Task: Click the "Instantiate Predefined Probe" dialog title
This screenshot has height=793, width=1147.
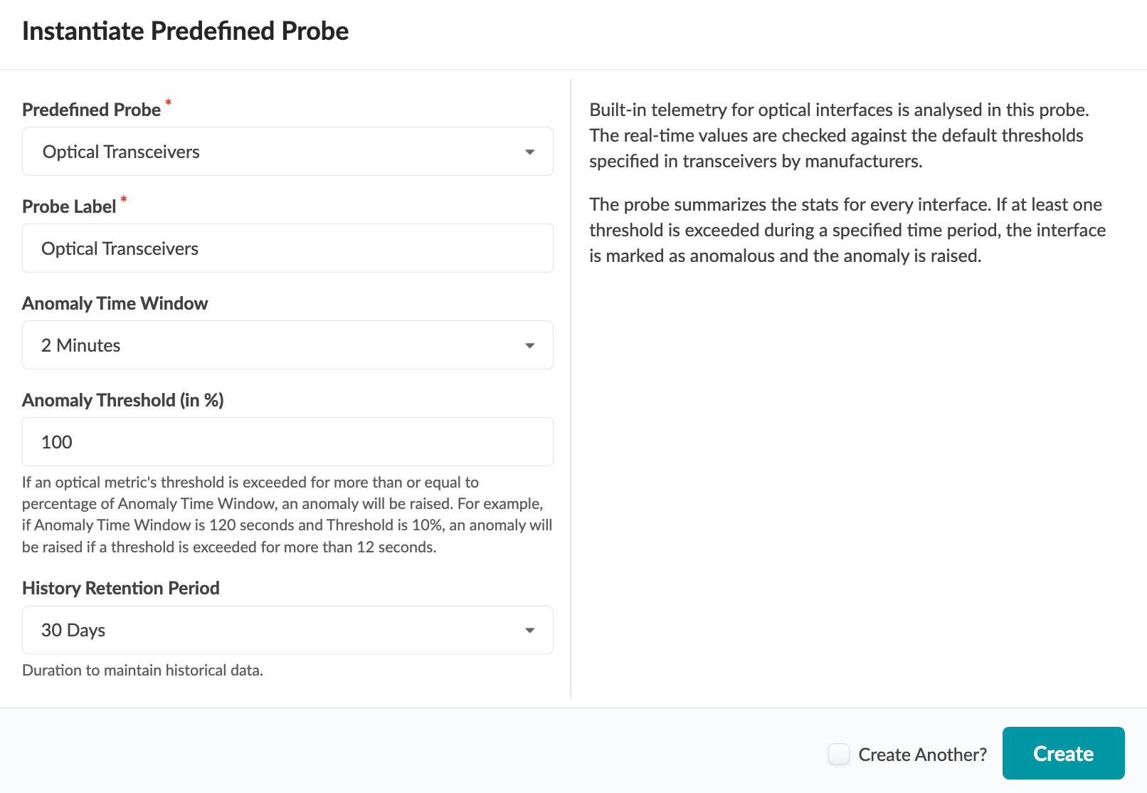Action: (185, 31)
